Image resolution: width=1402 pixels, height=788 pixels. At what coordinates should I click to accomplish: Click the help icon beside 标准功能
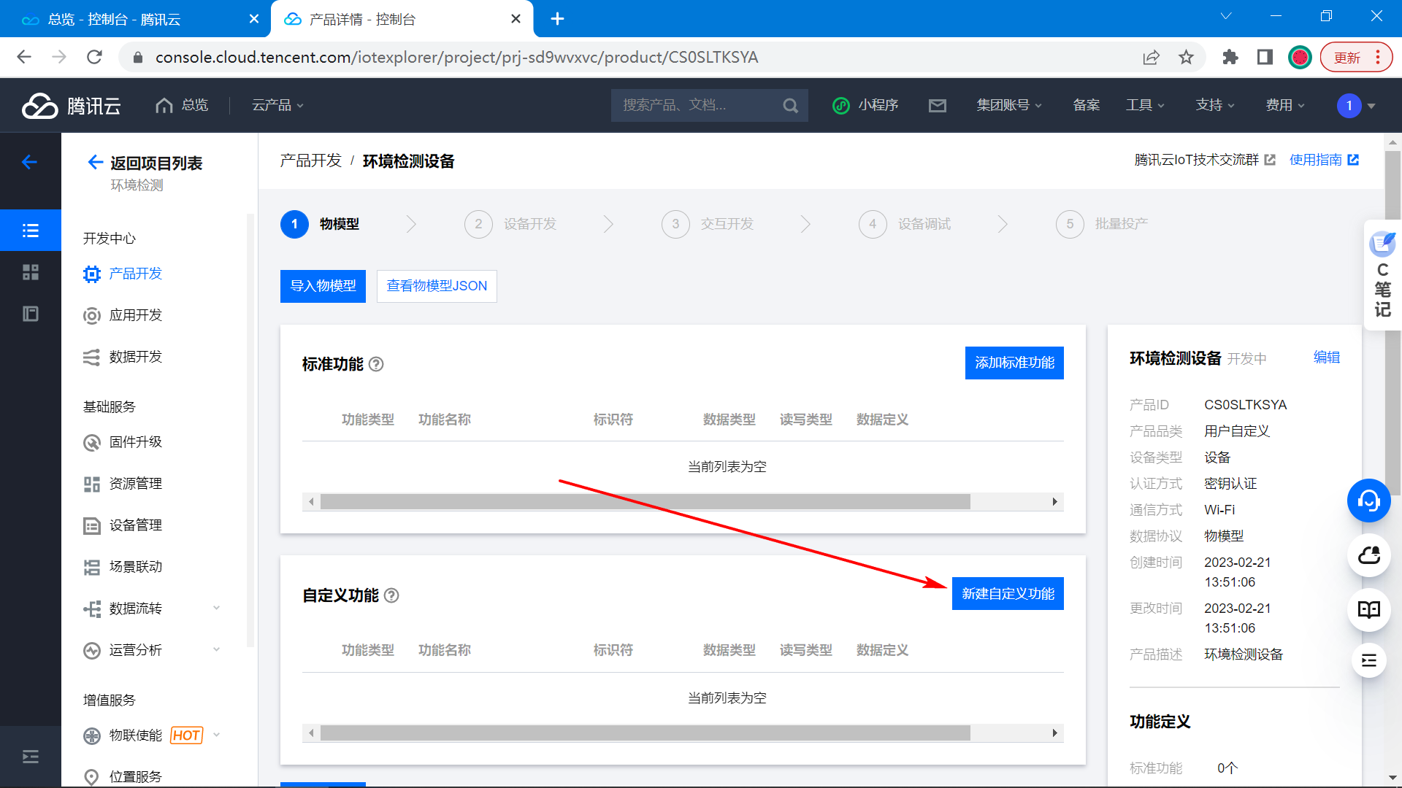coord(376,364)
